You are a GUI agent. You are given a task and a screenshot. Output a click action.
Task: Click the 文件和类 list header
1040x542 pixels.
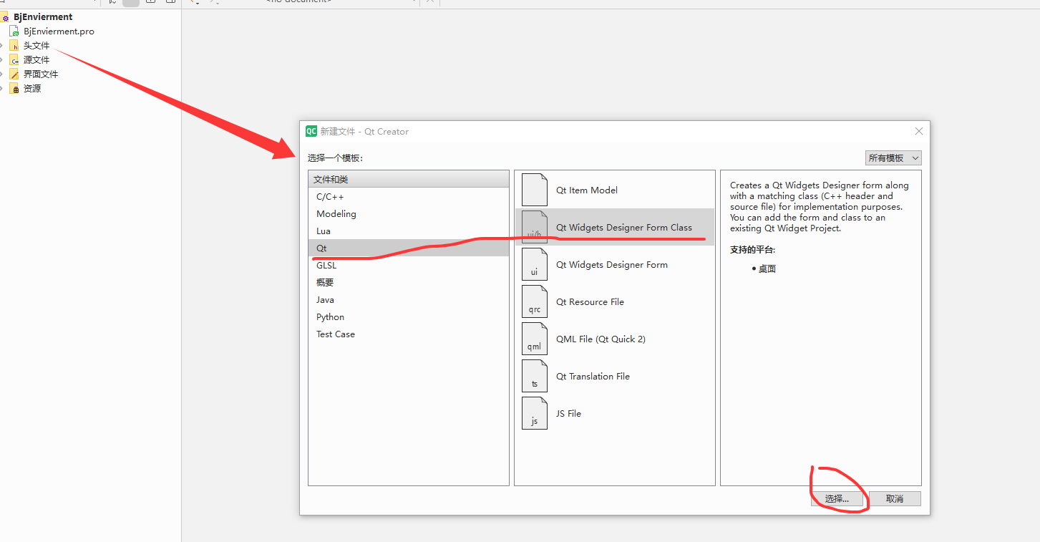(409, 179)
